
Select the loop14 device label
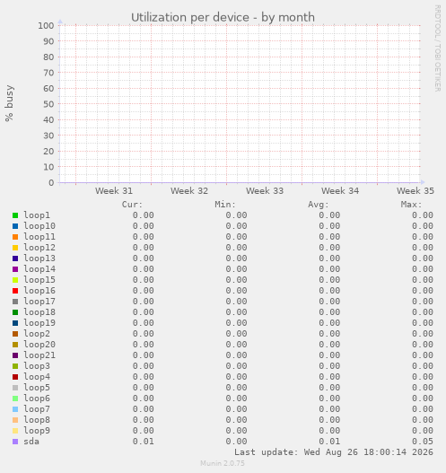click(39, 269)
